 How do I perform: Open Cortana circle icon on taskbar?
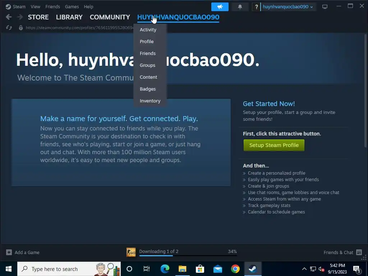point(129,269)
